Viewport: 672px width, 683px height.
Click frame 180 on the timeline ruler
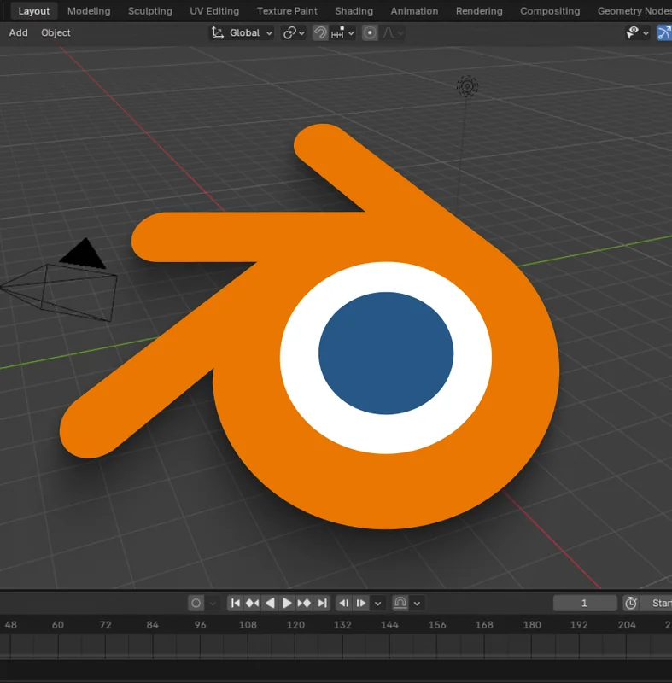coord(532,625)
